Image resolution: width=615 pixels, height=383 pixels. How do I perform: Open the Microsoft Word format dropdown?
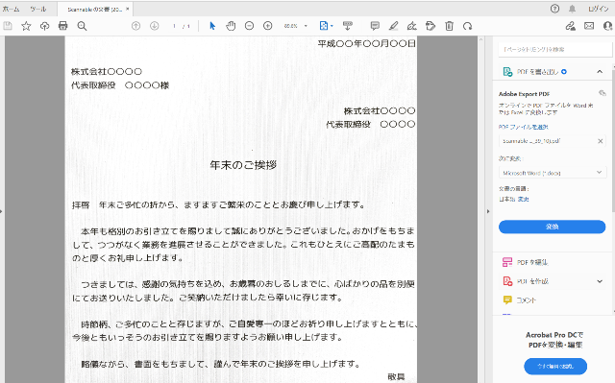pyautogui.click(x=553, y=173)
